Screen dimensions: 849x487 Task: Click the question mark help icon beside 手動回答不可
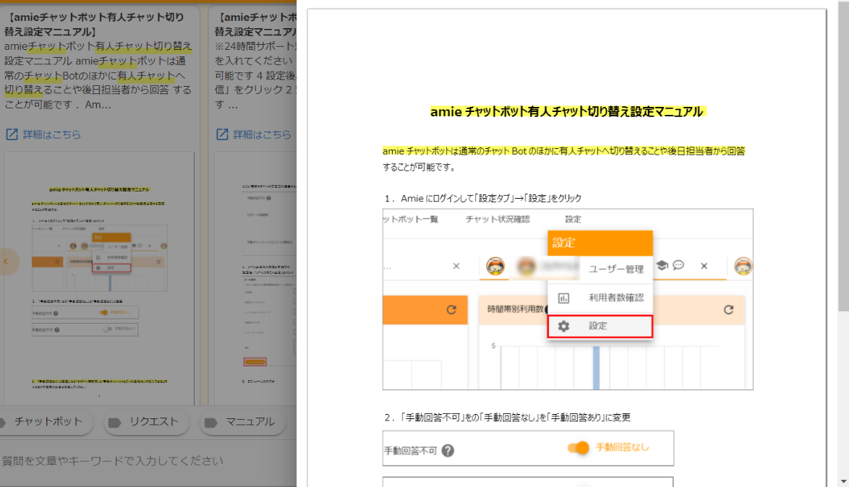tap(448, 451)
